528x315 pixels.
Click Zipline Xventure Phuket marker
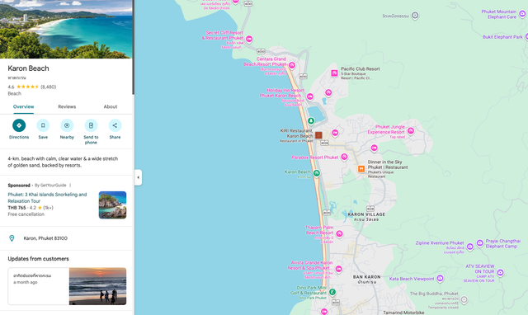[470, 247]
